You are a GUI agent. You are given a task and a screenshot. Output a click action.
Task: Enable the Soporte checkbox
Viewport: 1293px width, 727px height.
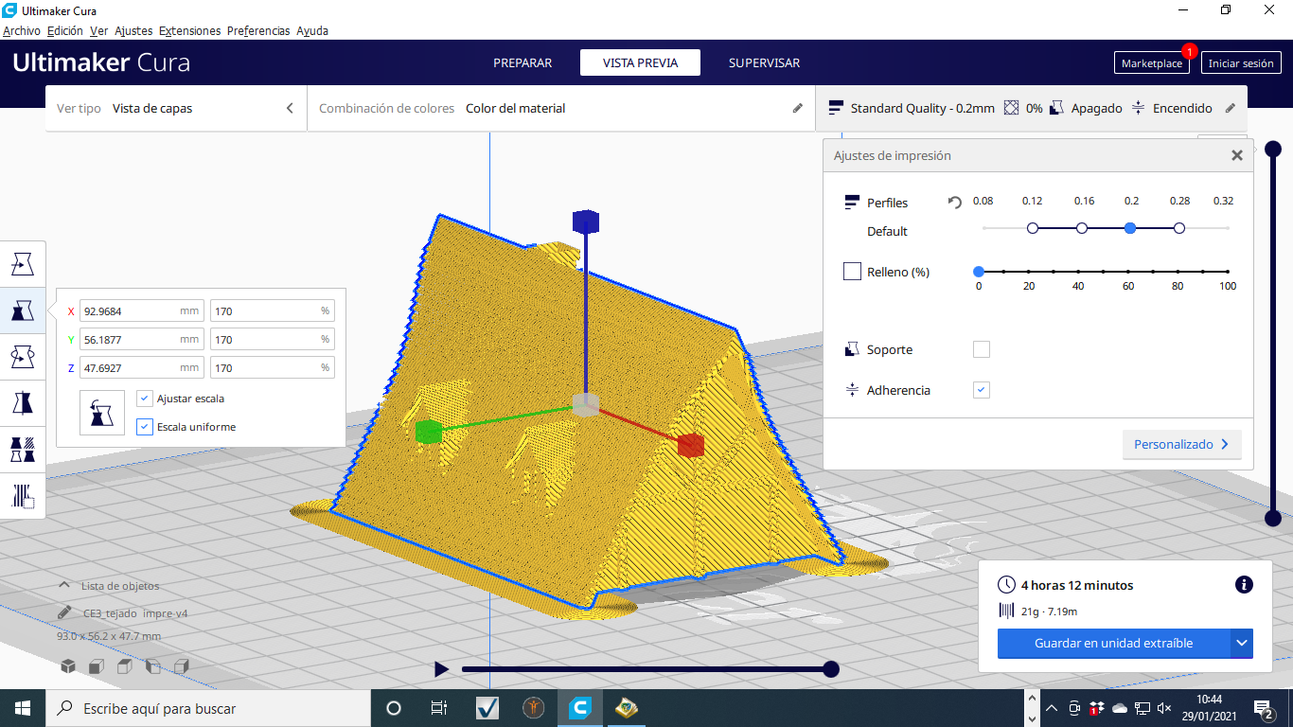click(982, 349)
